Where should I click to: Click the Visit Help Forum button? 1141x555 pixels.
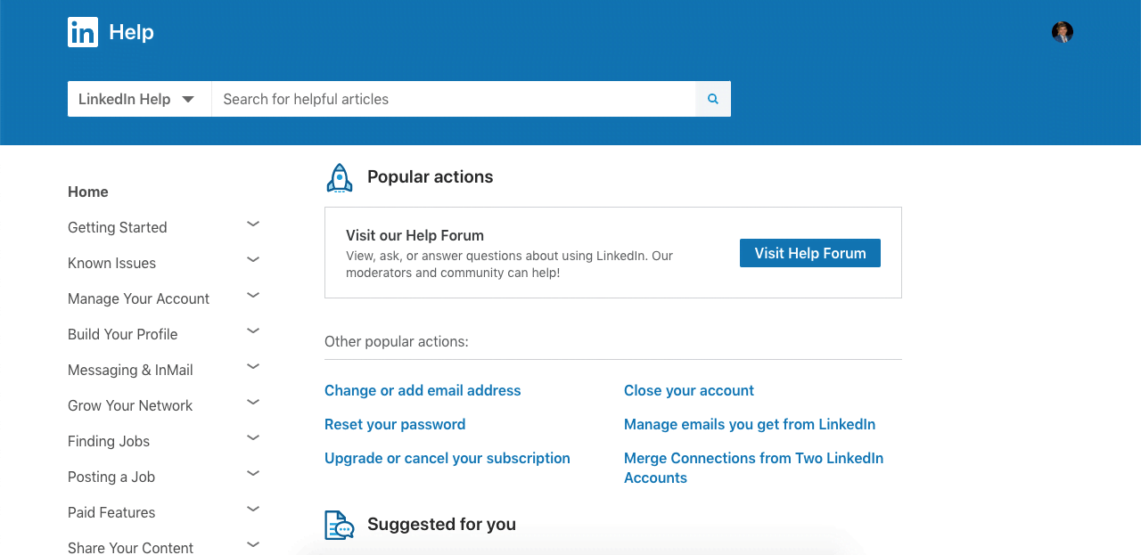pyautogui.click(x=810, y=253)
